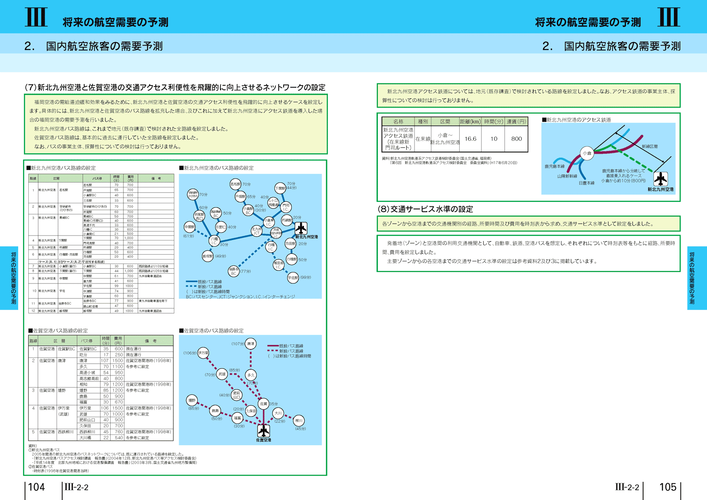Click the 日豊本線 label in railway diagram
707x500 pixels.
point(587,182)
